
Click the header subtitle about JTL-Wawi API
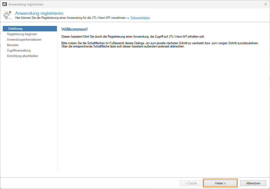point(71,18)
